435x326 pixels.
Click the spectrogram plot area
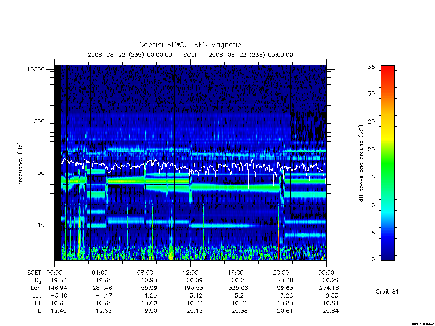point(190,163)
